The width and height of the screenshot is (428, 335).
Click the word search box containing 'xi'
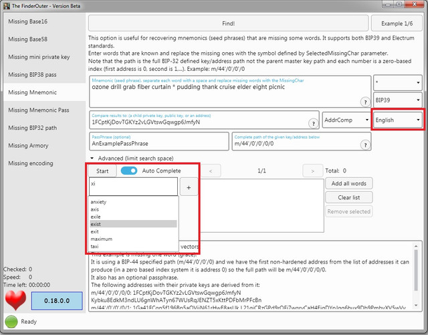point(133,187)
